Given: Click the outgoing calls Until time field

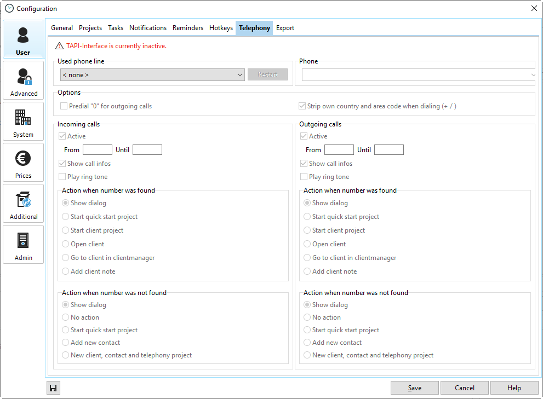Looking at the screenshot, I should (x=388, y=150).
